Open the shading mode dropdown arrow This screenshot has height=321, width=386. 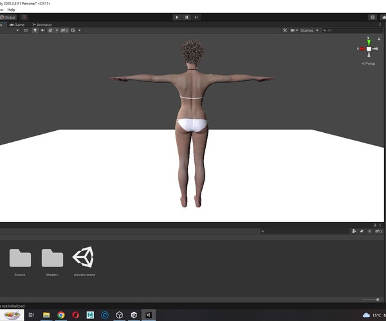click(x=17, y=30)
